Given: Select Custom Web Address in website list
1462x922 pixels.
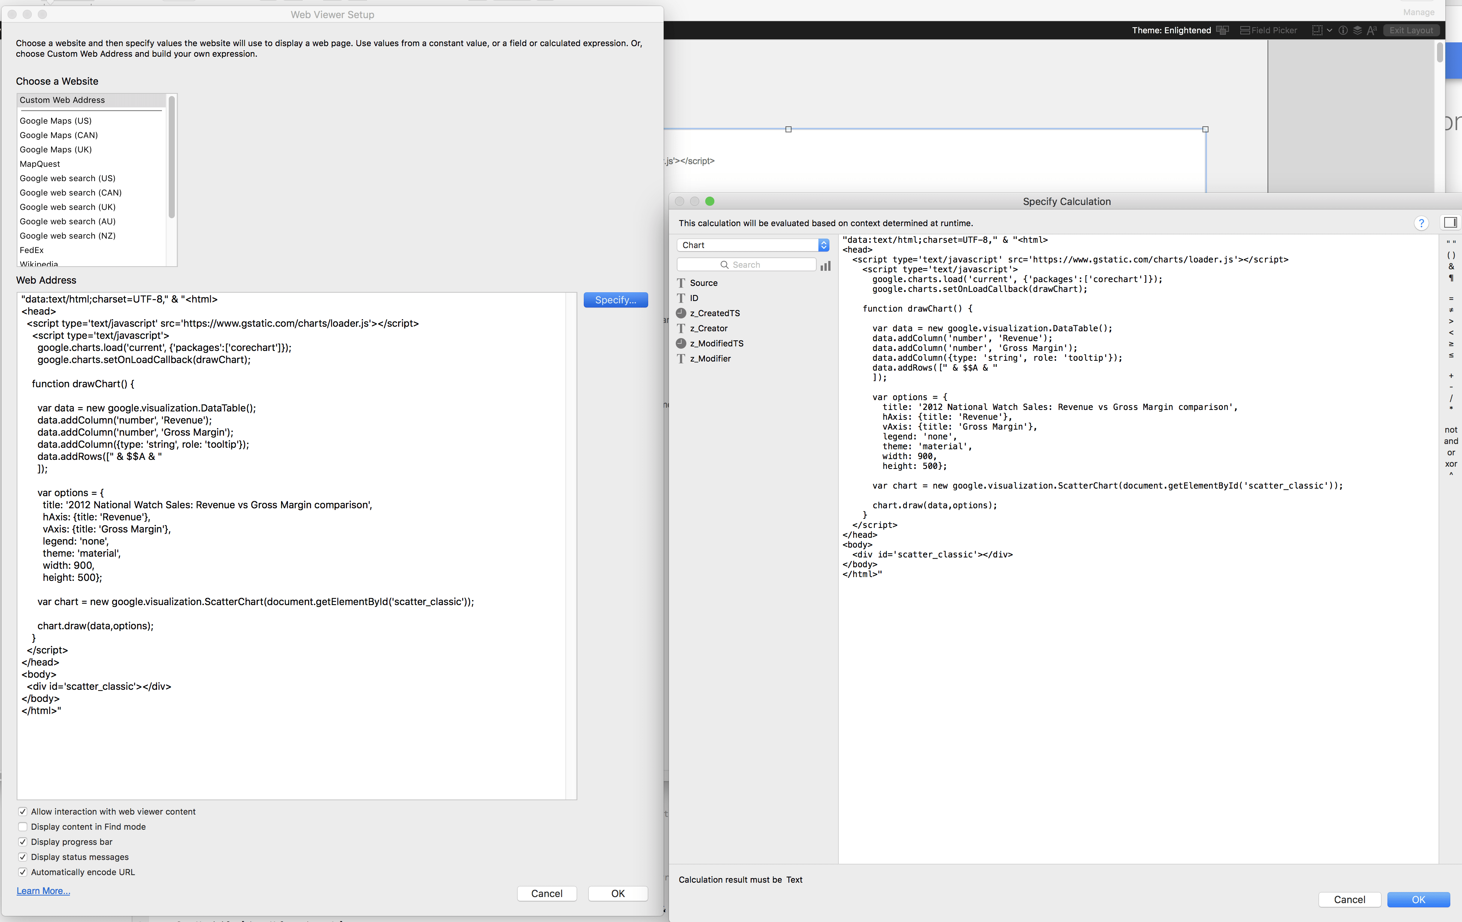Looking at the screenshot, I should [x=92, y=100].
